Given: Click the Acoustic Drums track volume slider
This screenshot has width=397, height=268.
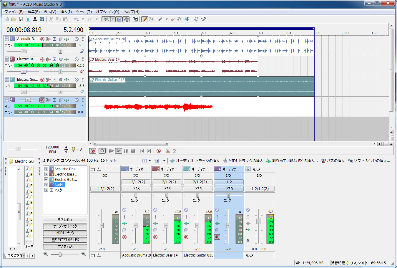Looking at the screenshot, I should [x=24, y=51].
